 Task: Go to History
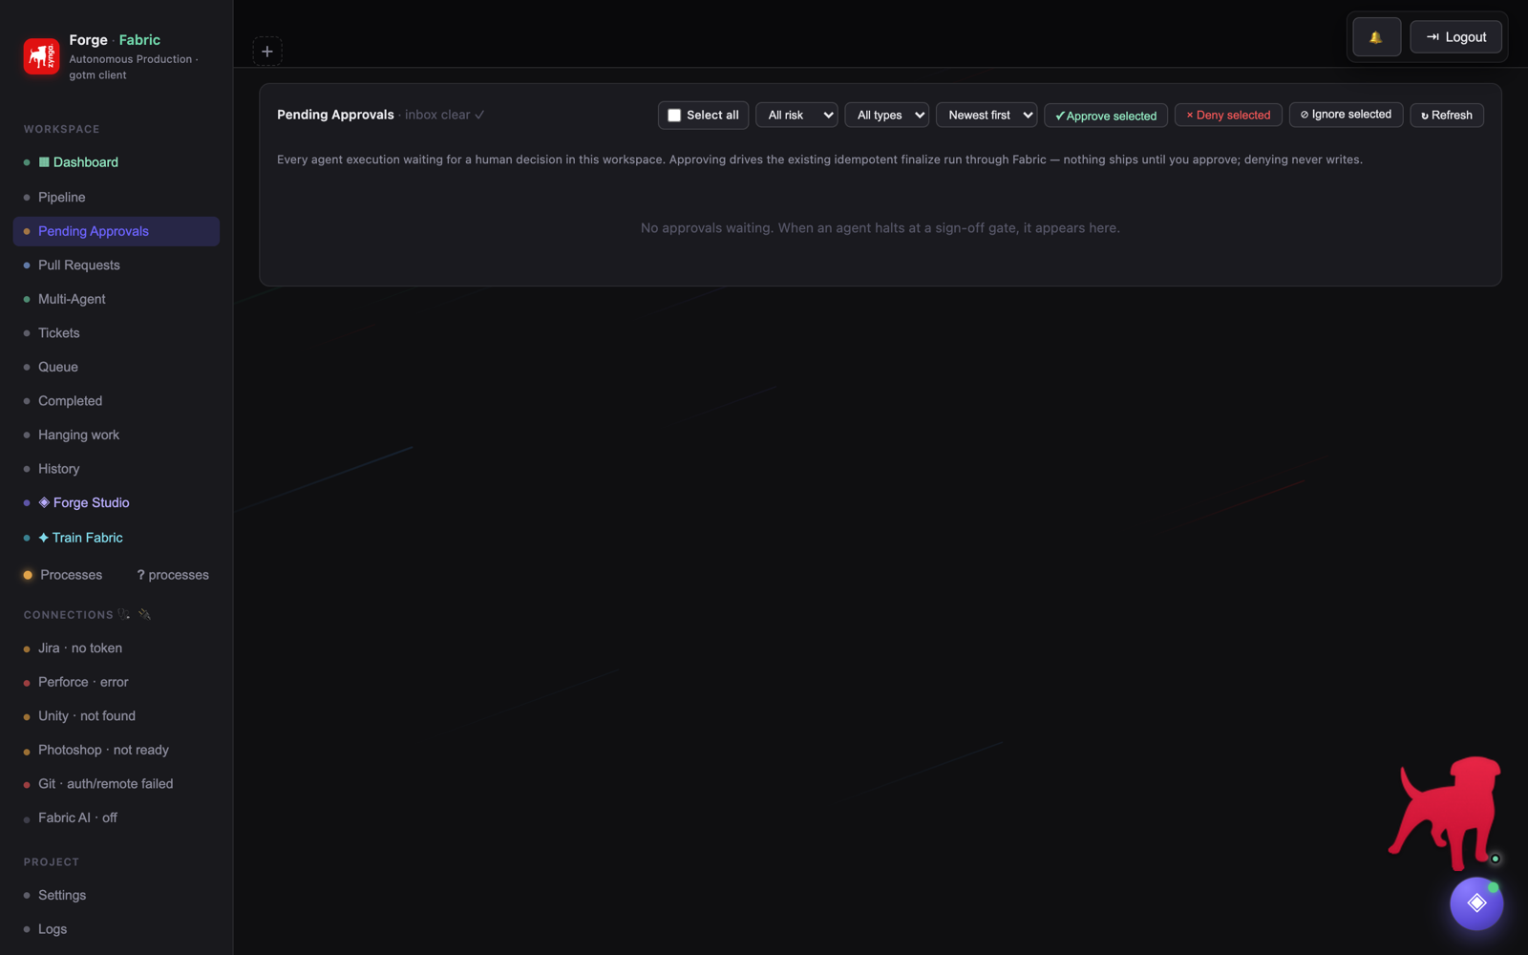click(x=117, y=469)
